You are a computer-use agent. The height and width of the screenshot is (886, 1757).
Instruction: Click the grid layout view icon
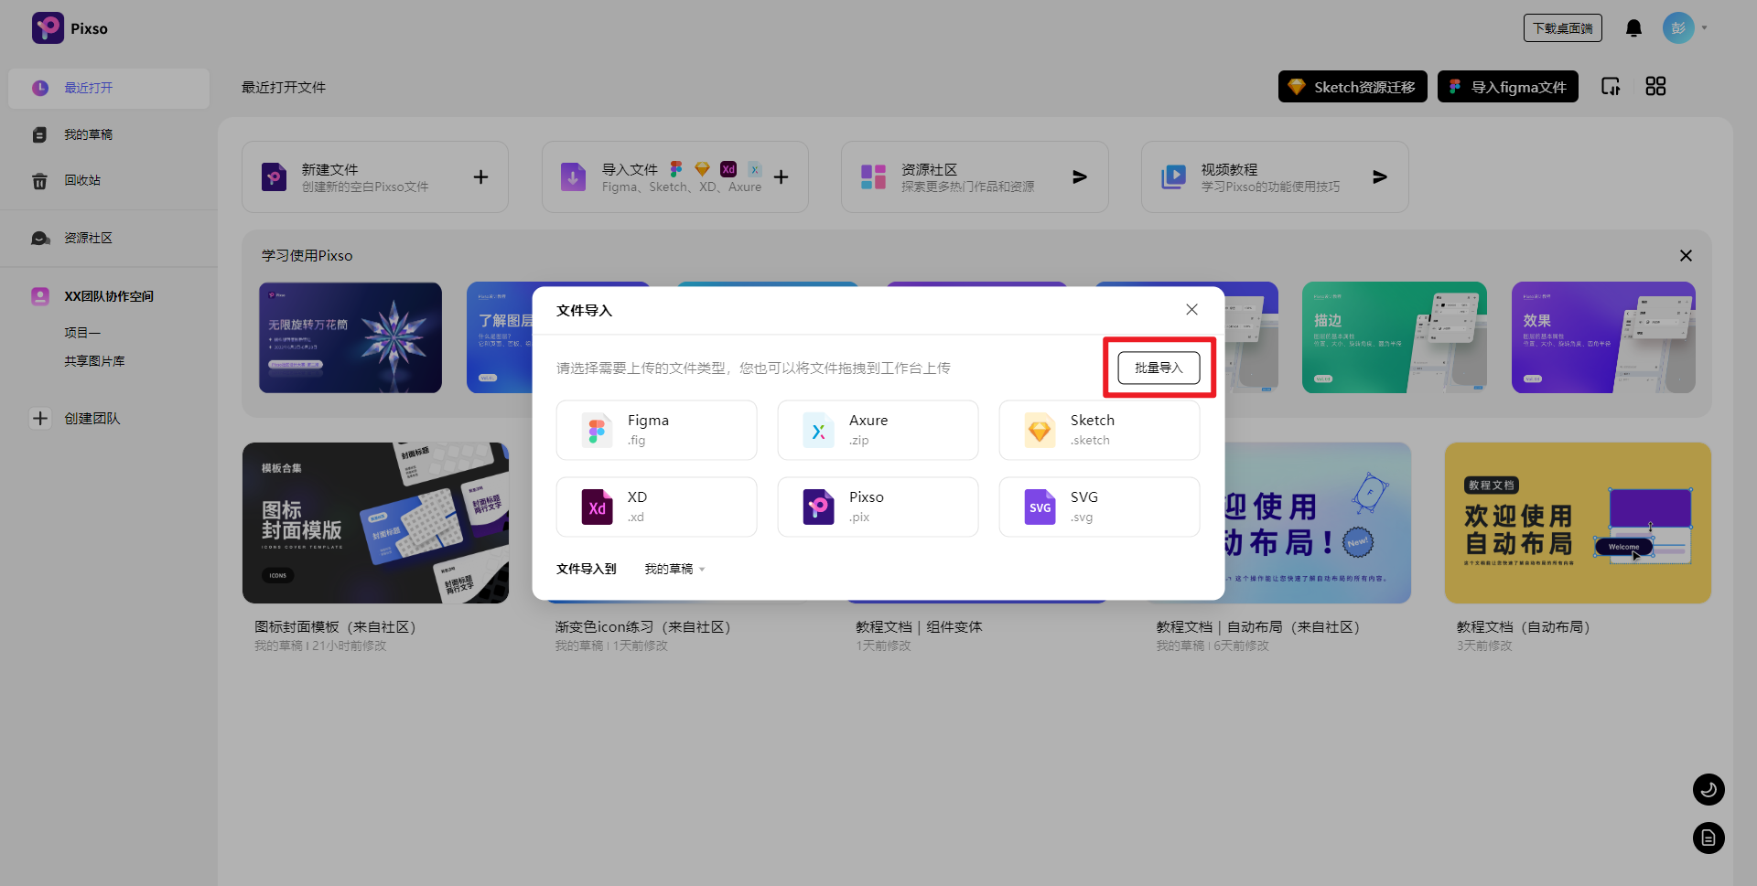[1655, 86]
